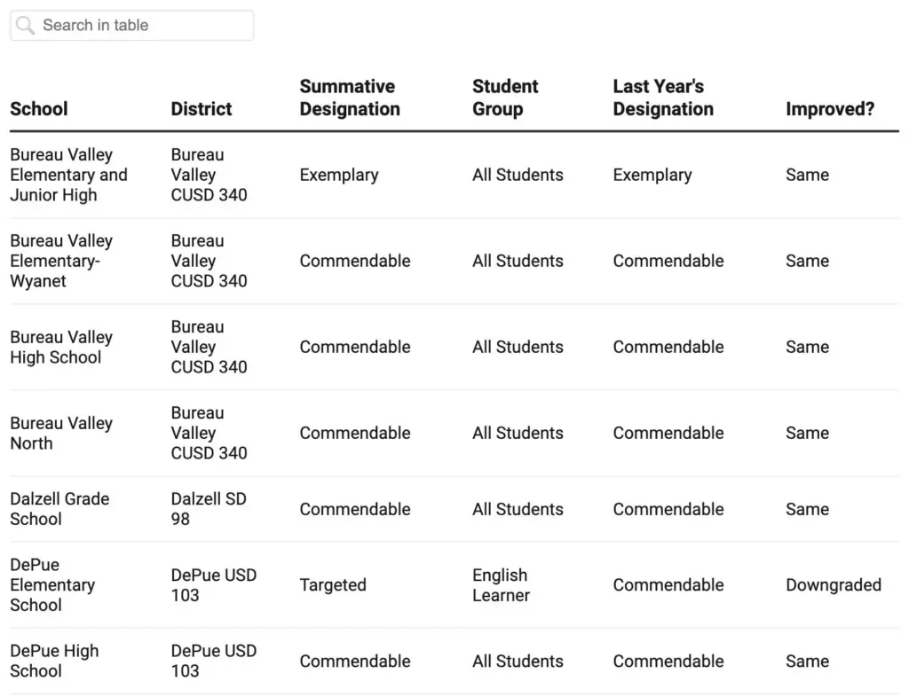The width and height of the screenshot is (909, 697).
Task: Click the Targeted designation cell
Action: pyautogui.click(x=333, y=585)
